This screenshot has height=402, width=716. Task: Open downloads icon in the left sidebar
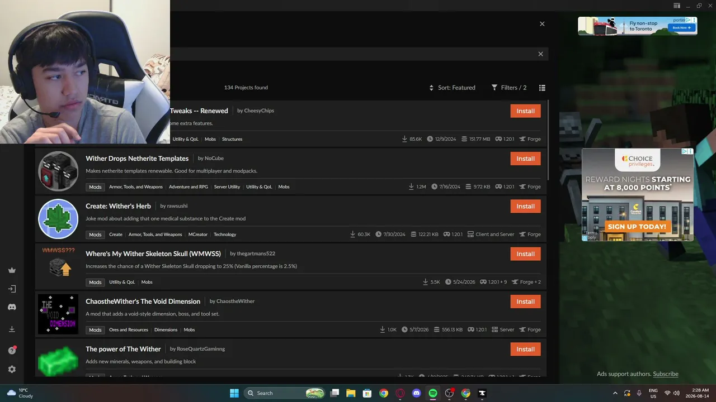click(x=12, y=329)
